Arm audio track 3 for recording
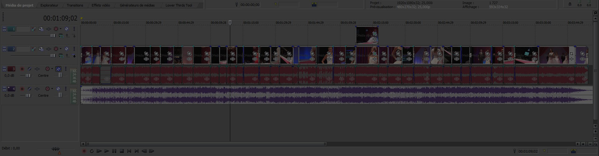 point(22,69)
